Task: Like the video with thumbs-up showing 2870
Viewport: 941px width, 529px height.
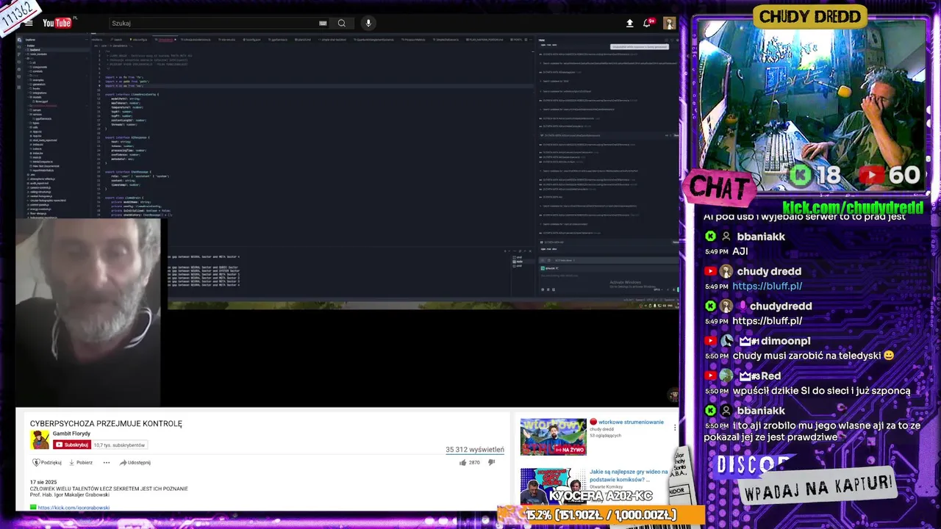Action: pos(470,462)
